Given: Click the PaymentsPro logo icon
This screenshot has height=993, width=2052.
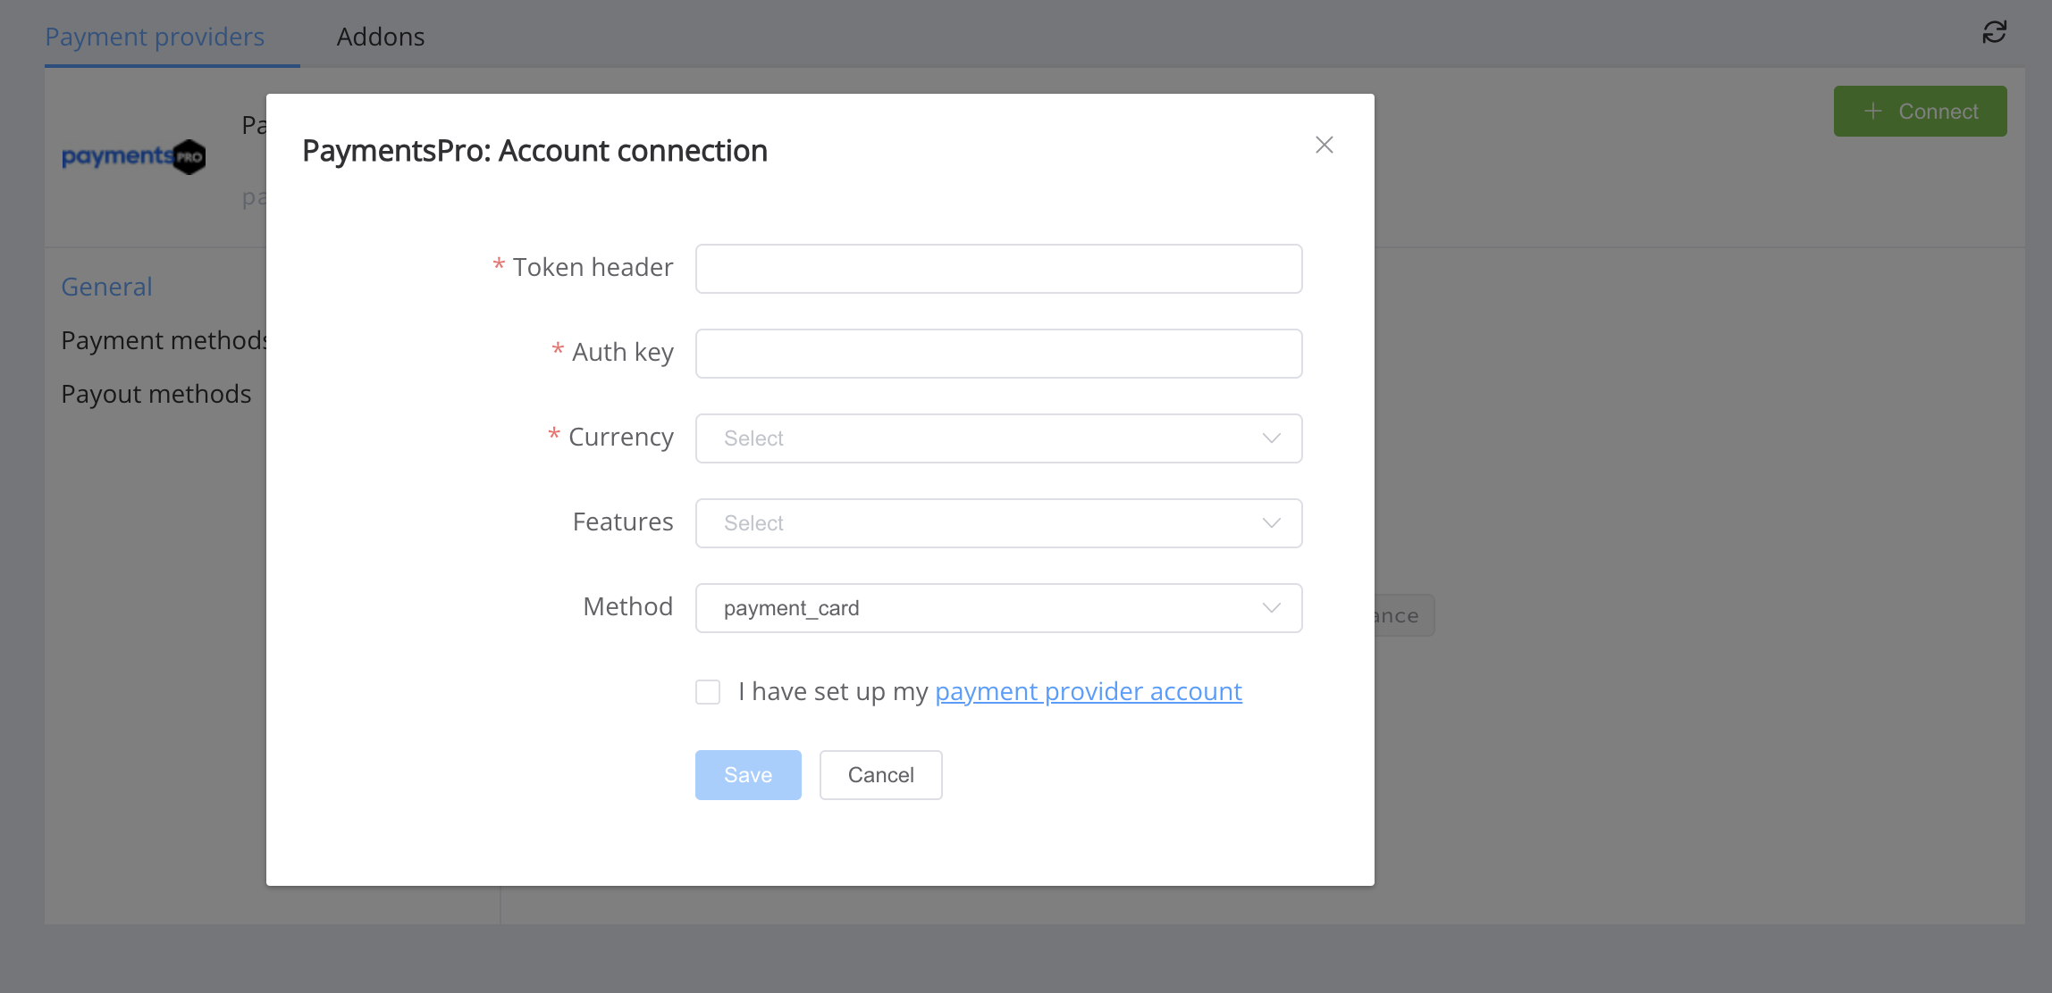Looking at the screenshot, I should point(133,157).
